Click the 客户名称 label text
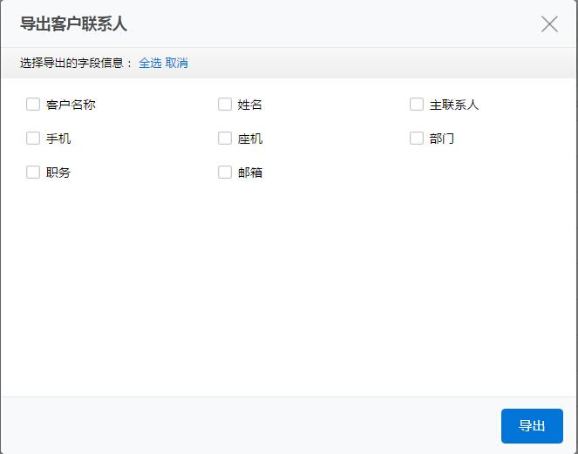 coord(71,105)
